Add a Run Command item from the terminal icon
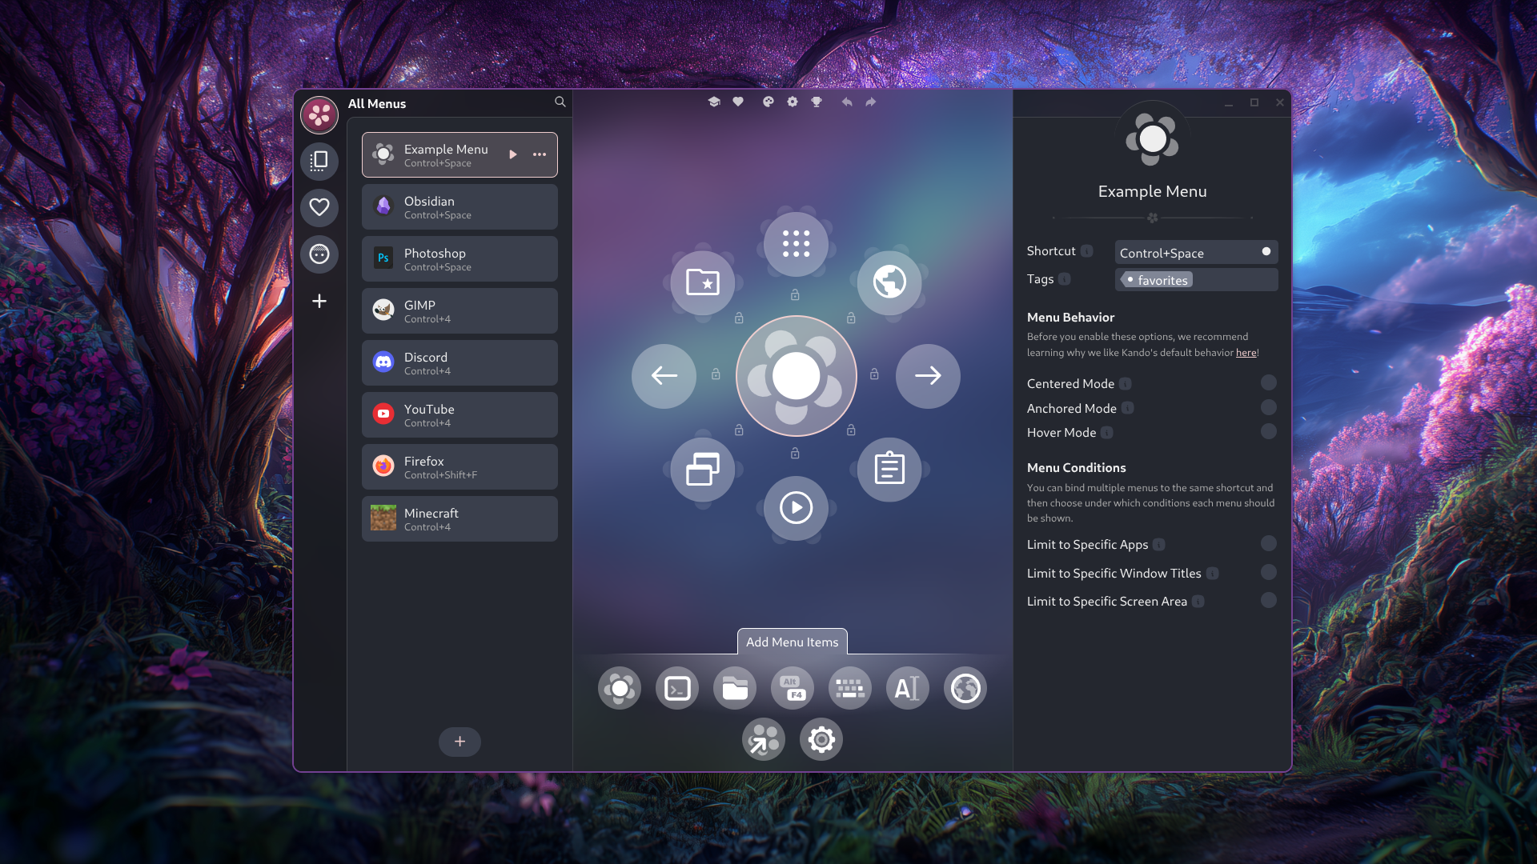1537x864 pixels. pyautogui.click(x=676, y=688)
